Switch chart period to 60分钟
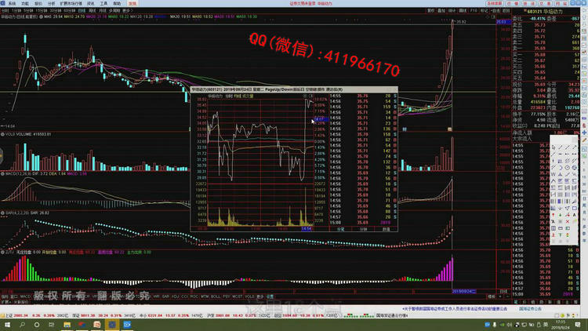The height and width of the screenshot is (331, 588). 69,10
